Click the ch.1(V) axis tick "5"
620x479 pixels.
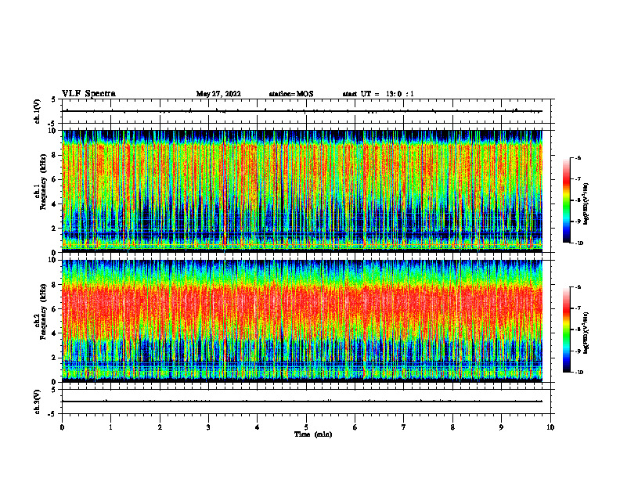54,99
